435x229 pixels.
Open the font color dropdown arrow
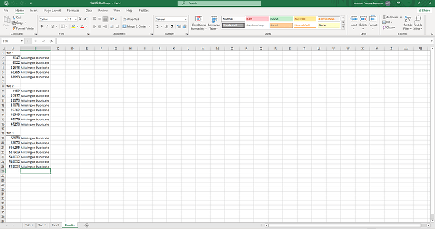pos(86,26)
